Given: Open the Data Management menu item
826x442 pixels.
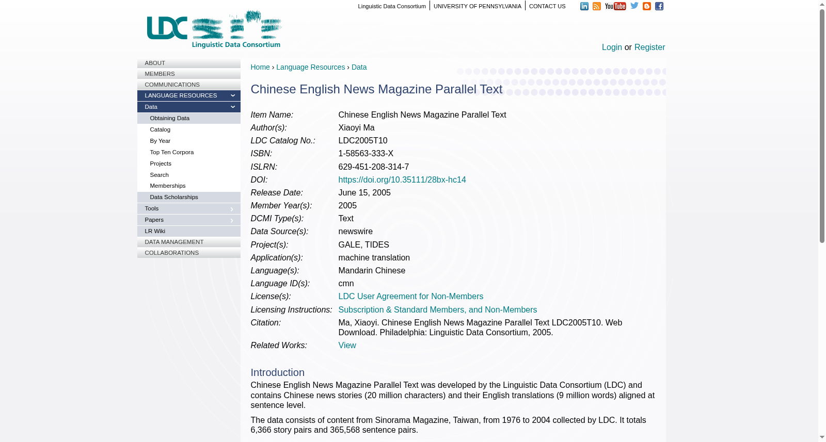Looking at the screenshot, I should click(189, 242).
